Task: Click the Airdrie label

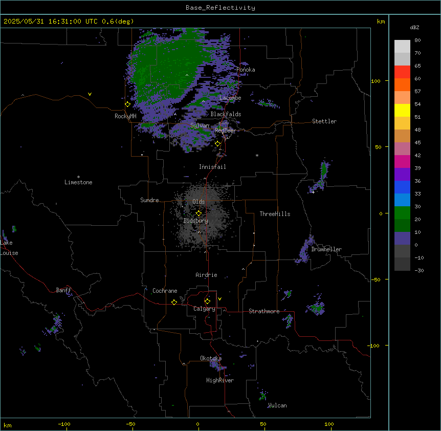Action: pos(206,275)
